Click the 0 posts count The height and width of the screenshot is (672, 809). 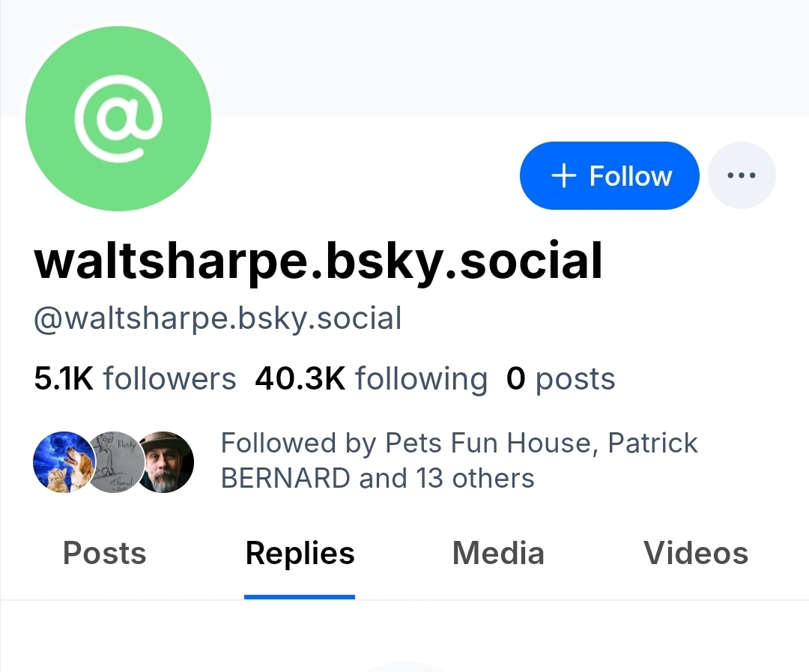[x=560, y=379]
